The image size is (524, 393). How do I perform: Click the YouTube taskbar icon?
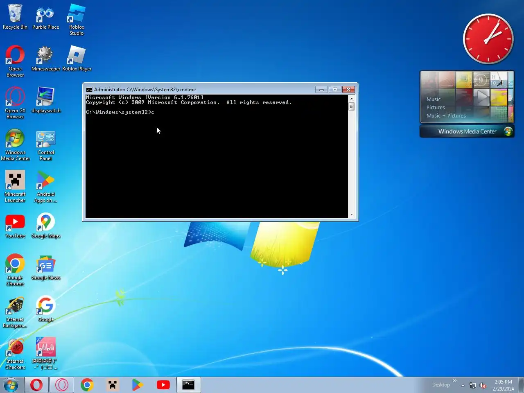pyautogui.click(x=163, y=385)
